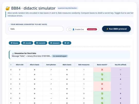
Task: Click the Alice's bit column header
Action: (20, 65)
